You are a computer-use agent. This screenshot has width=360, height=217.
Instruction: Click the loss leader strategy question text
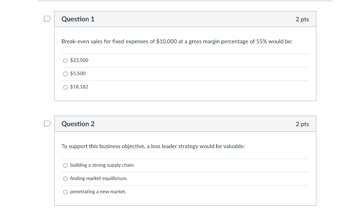(153, 146)
